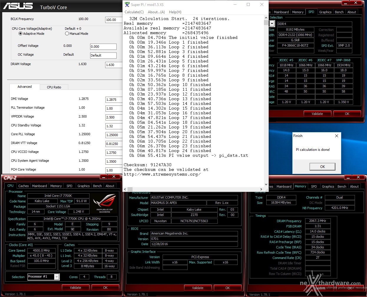Image resolution: width=367 pixels, height=297 pixels.
Task: Click DRAM Frequency value 2067.3 MHz
Action: point(318,221)
